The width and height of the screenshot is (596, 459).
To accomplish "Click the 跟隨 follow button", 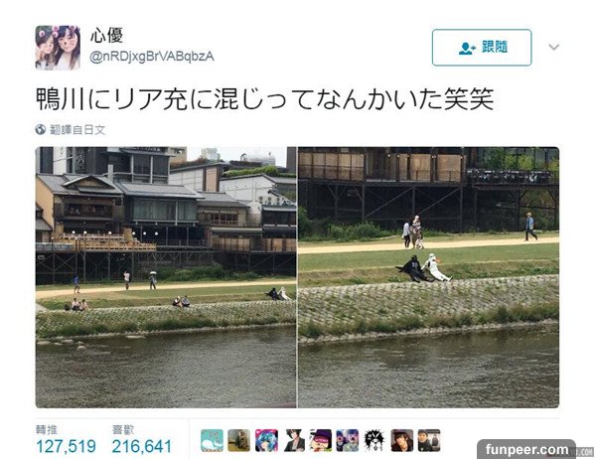I will click(x=482, y=48).
